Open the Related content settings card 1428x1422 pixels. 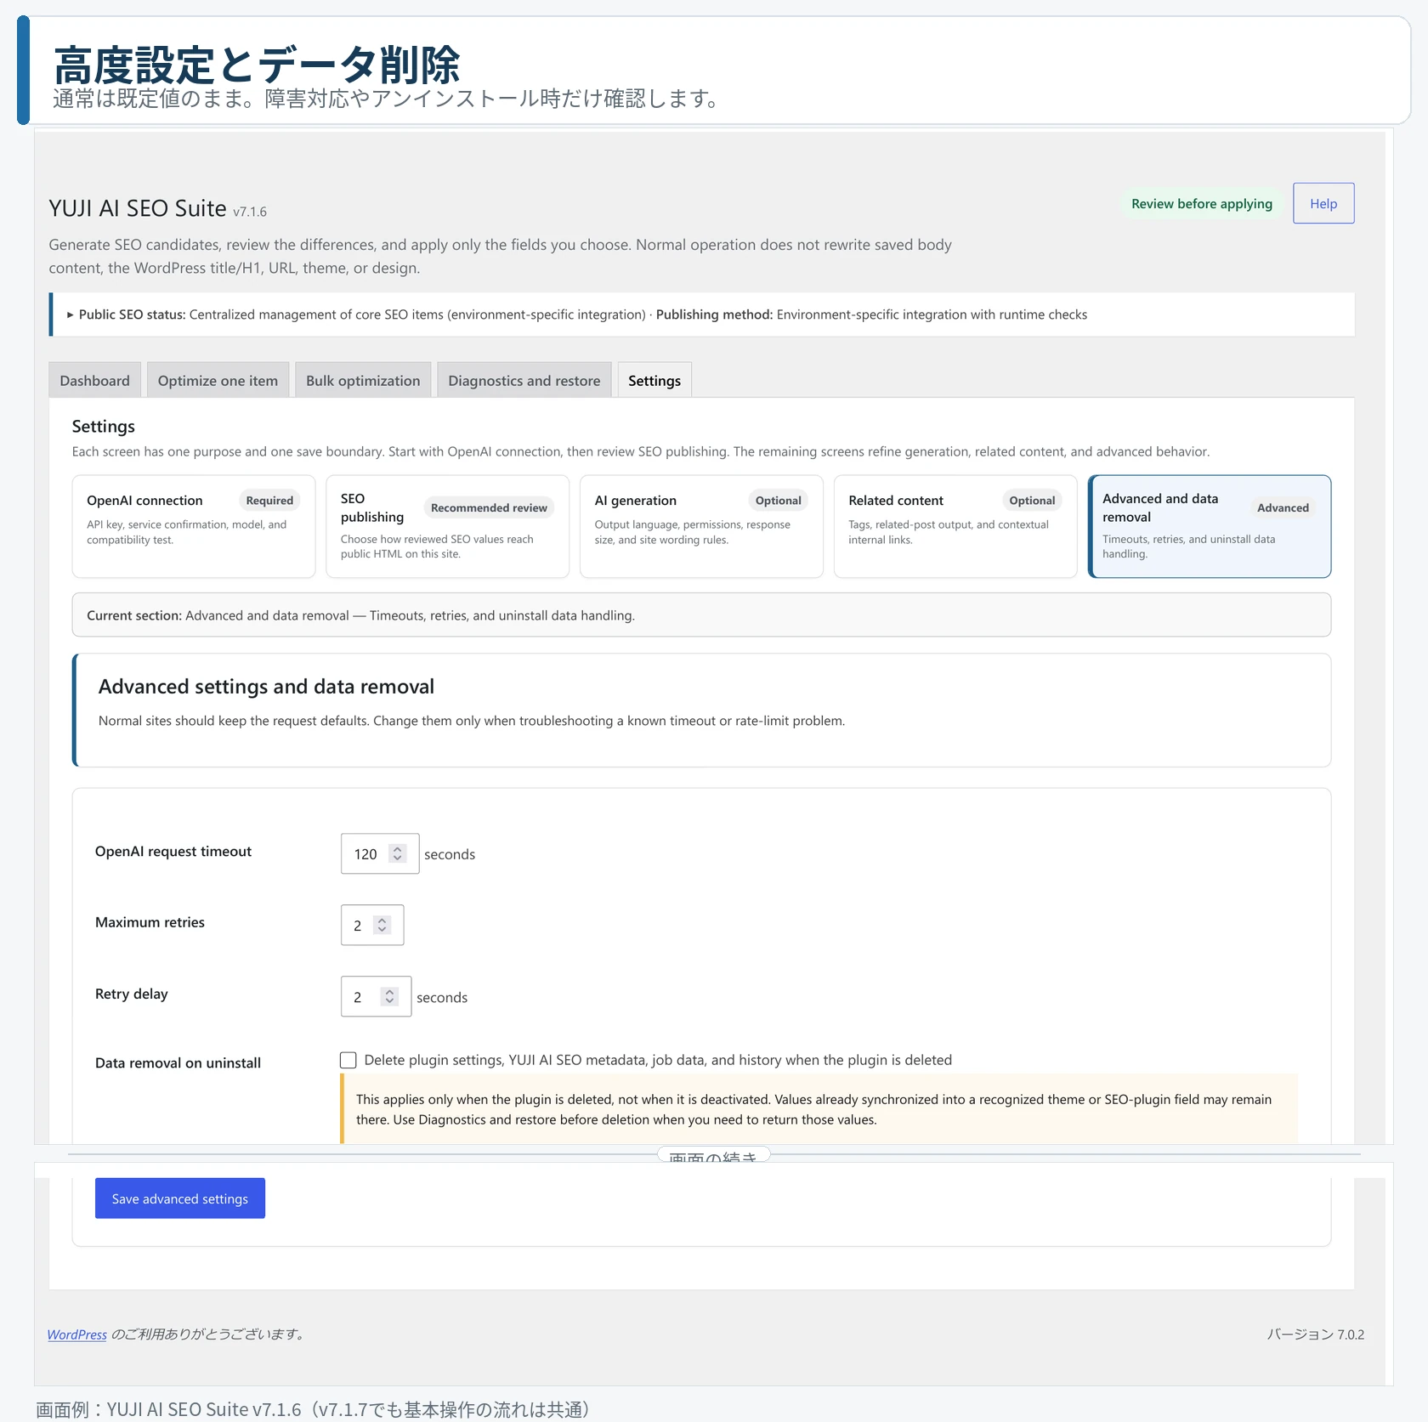955,526
